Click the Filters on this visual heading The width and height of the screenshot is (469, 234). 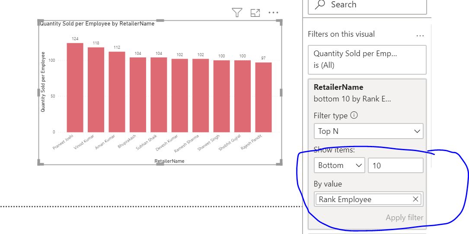[x=341, y=34]
